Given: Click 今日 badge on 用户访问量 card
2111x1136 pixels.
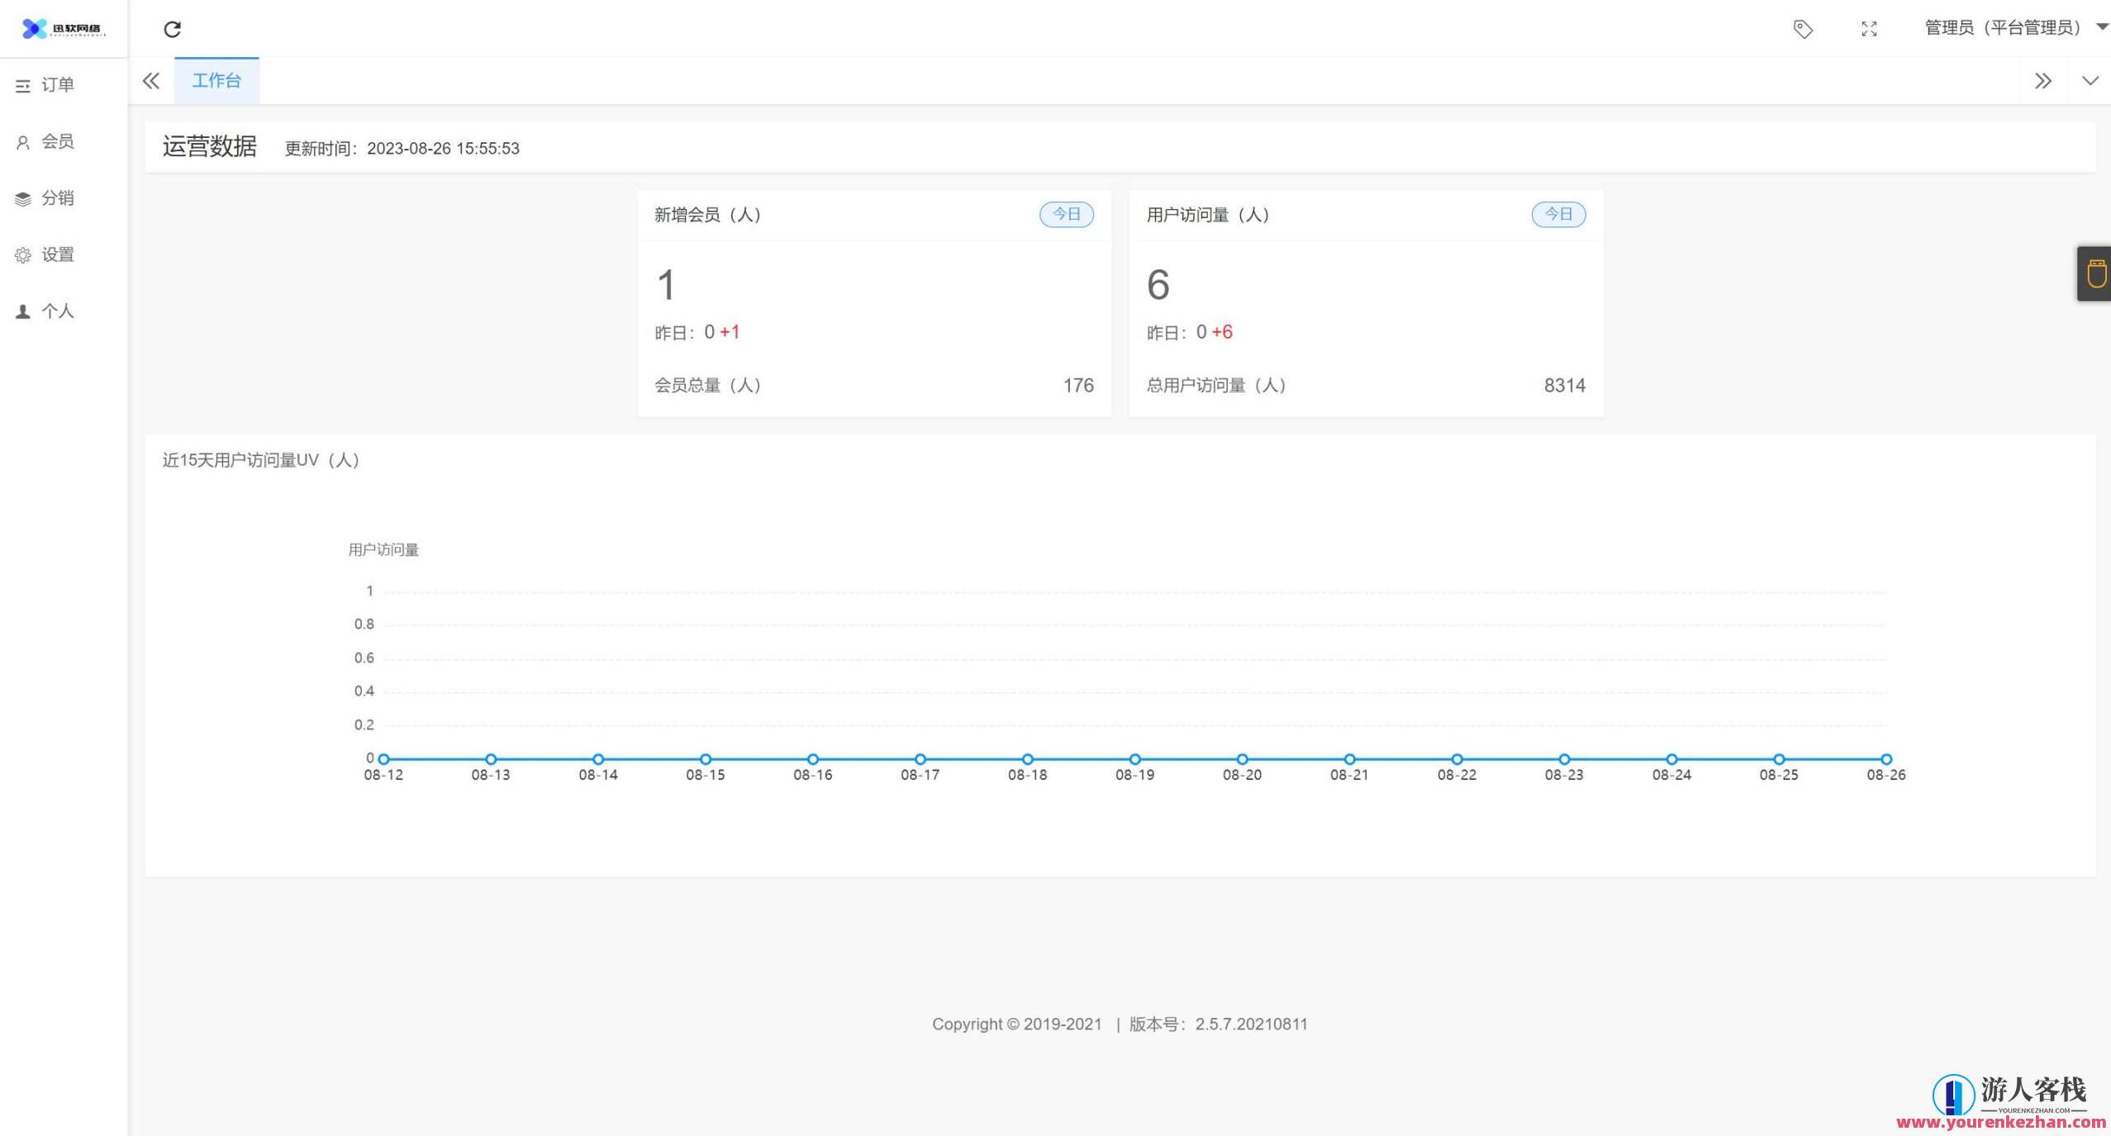Looking at the screenshot, I should tap(1558, 215).
